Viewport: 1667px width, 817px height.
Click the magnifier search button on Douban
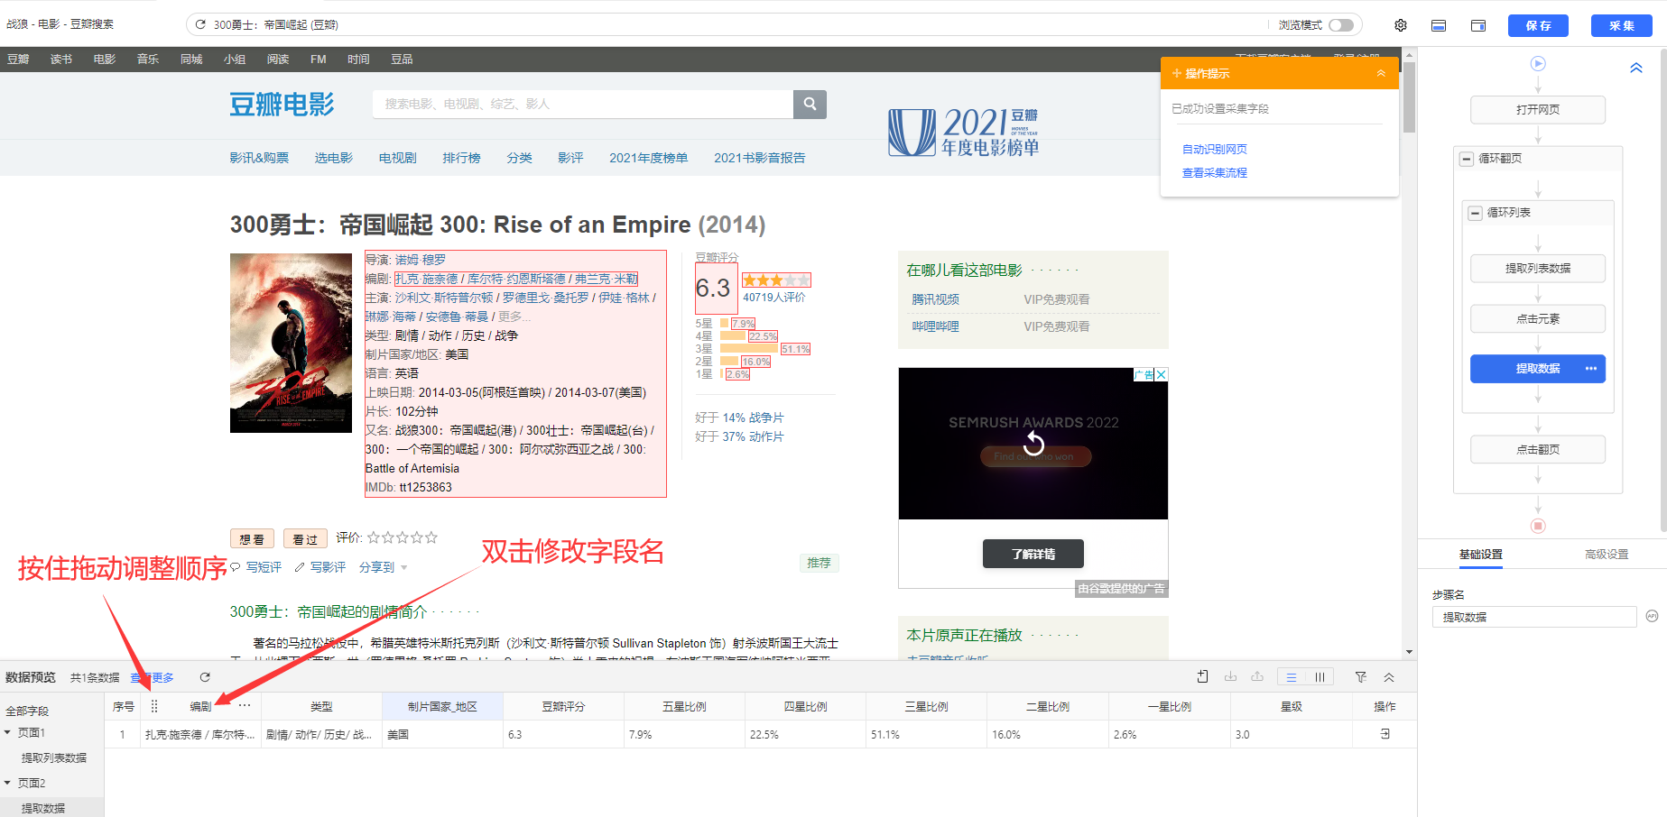(810, 104)
